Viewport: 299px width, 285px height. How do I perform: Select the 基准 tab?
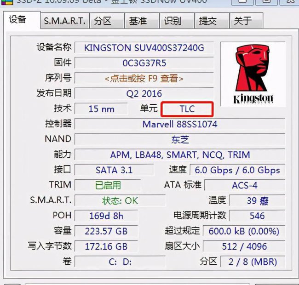[x=142, y=21]
